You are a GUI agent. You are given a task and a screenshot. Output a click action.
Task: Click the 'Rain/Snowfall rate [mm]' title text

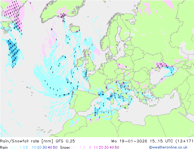pyautogui.click(x=27, y=141)
